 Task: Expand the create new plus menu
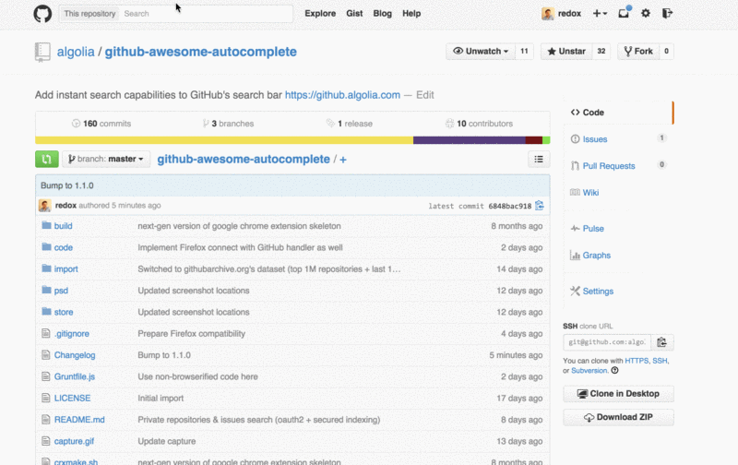click(x=600, y=14)
